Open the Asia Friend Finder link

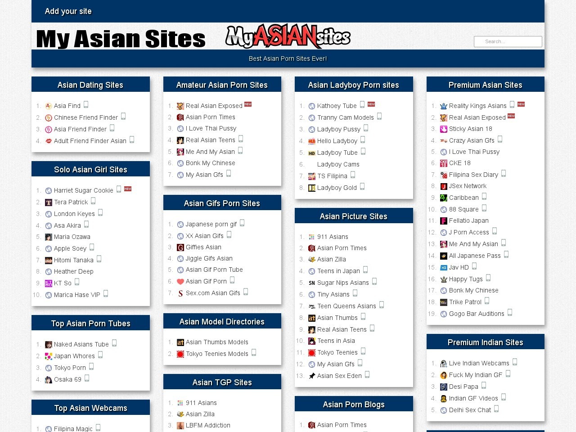tap(80, 129)
